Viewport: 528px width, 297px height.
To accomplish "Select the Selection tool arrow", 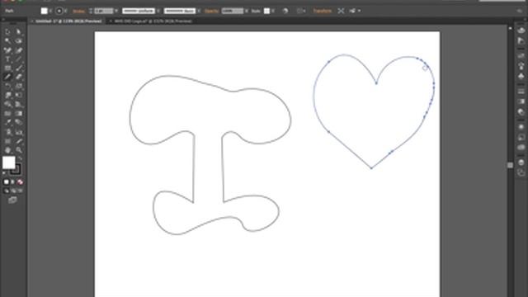I will [x=7, y=31].
